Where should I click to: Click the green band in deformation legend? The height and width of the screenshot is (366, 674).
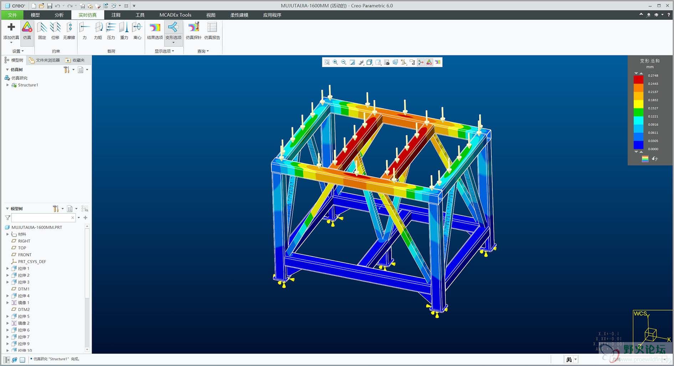click(x=638, y=112)
